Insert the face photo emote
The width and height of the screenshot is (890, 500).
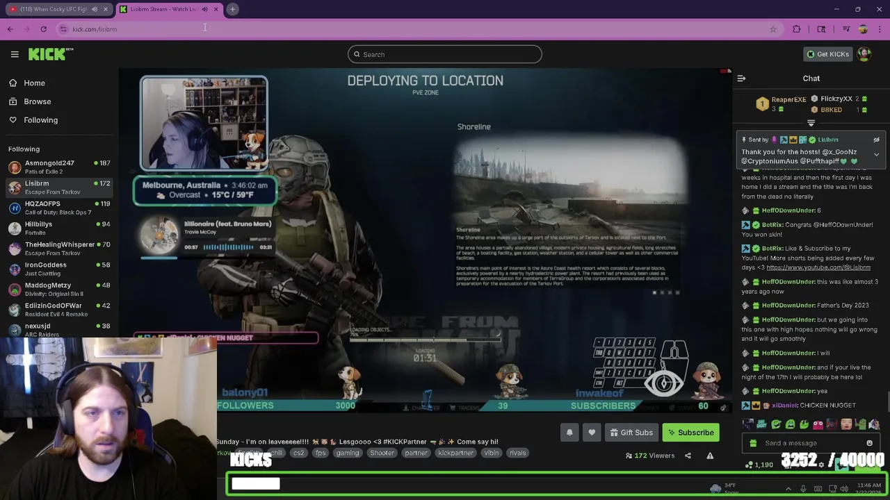pos(846,424)
